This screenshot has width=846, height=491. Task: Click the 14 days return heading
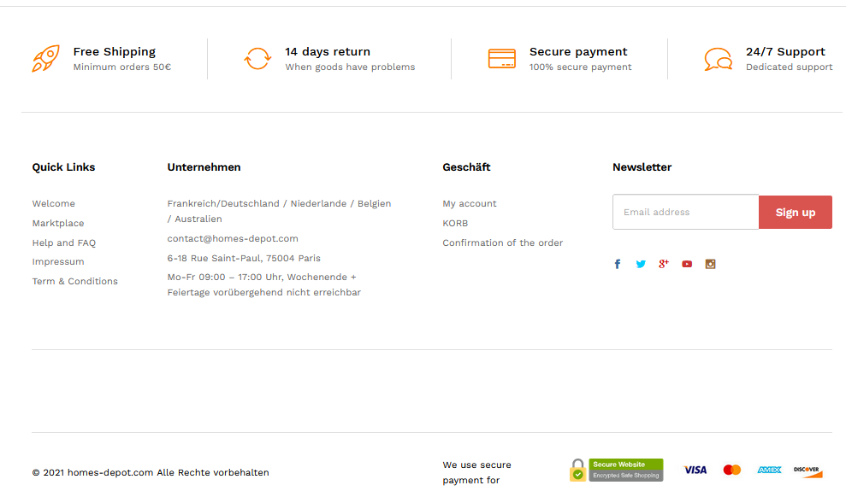[x=328, y=52]
